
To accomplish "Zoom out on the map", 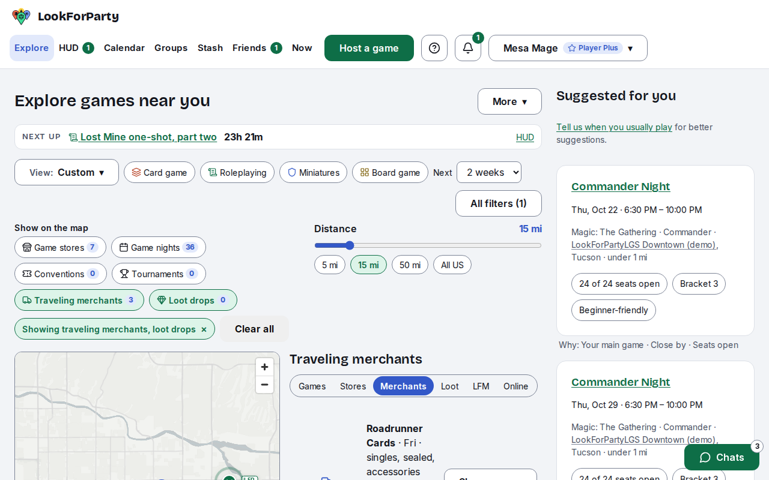I will click(264, 385).
